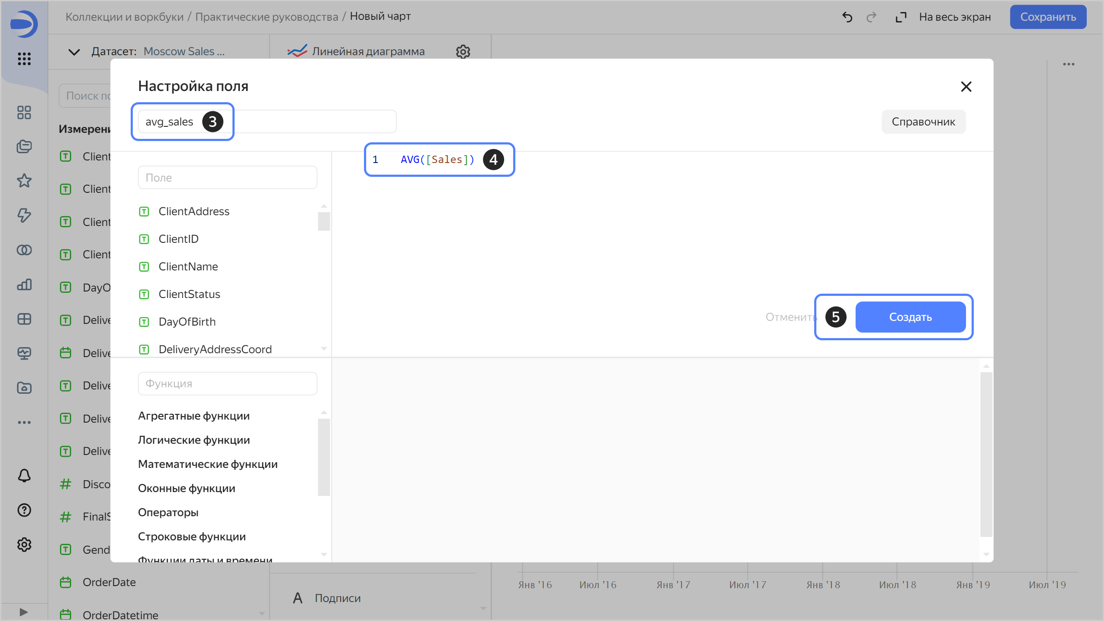Click the field list scrollbar thumb
1104x621 pixels.
pyautogui.click(x=324, y=222)
